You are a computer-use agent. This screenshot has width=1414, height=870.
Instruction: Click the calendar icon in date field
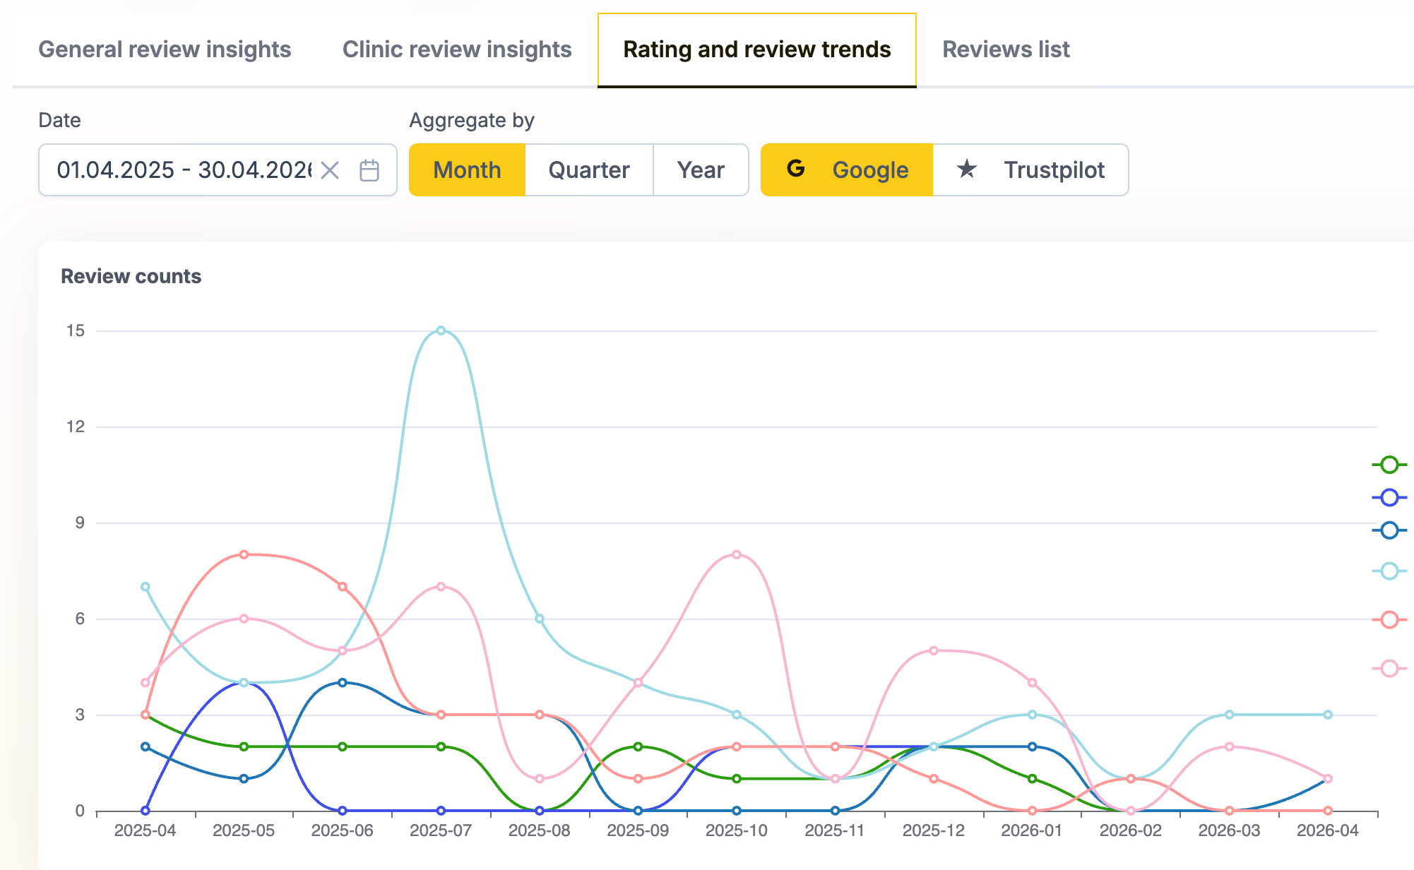click(x=369, y=170)
